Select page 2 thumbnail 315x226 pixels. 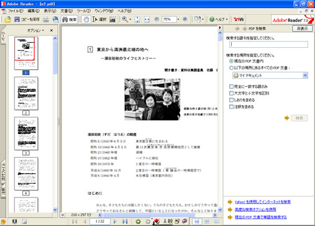26,93
